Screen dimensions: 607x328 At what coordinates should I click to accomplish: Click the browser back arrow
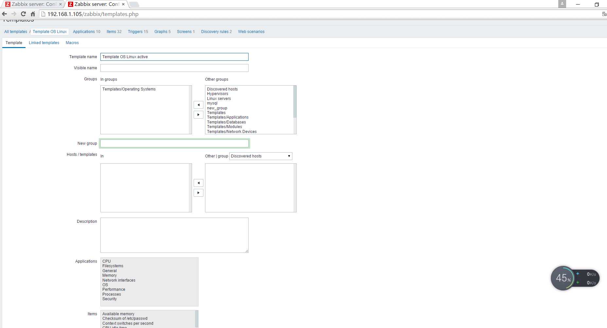tap(5, 14)
